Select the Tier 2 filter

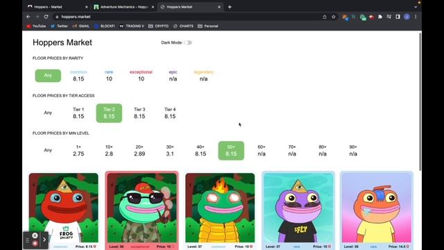pyautogui.click(x=109, y=113)
